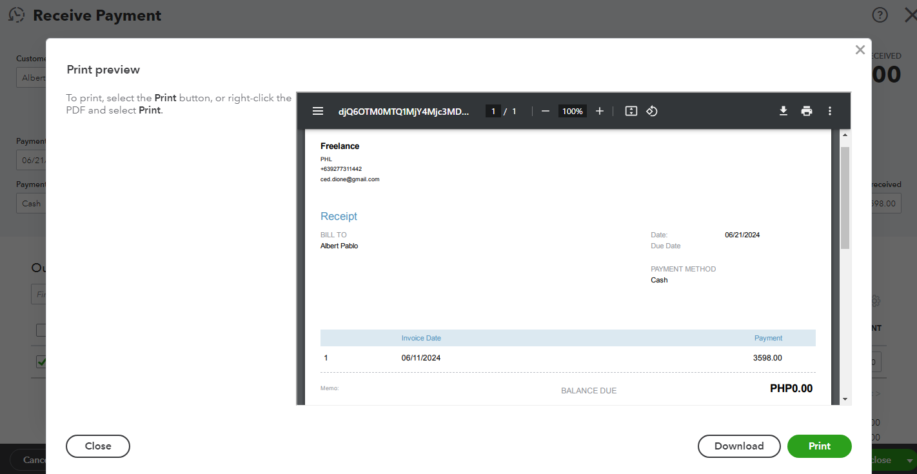Click the 100% zoom level field
This screenshot has width=917, height=474.
[x=572, y=111]
